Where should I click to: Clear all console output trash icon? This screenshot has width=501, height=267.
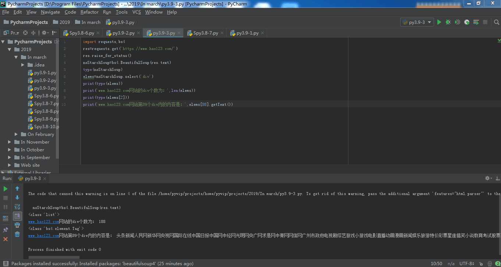pyautogui.click(x=17, y=234)
